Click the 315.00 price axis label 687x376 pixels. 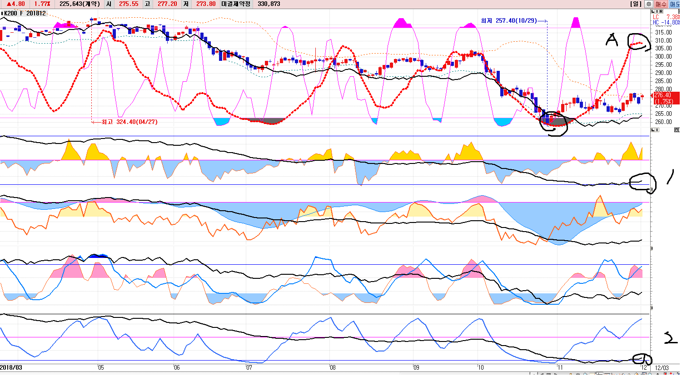click(x=663, y=32)
